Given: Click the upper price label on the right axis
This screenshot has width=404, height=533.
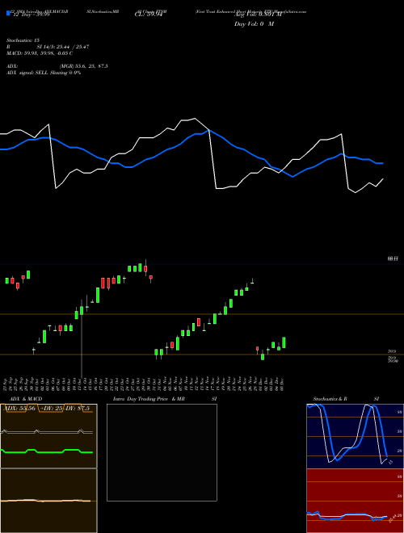Looking at the screenshot, I should 393,258.
